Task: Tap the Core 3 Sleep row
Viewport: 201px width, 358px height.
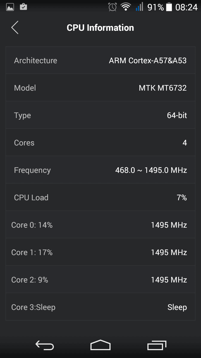Action: pyautogui.click(x=100, y=307)
